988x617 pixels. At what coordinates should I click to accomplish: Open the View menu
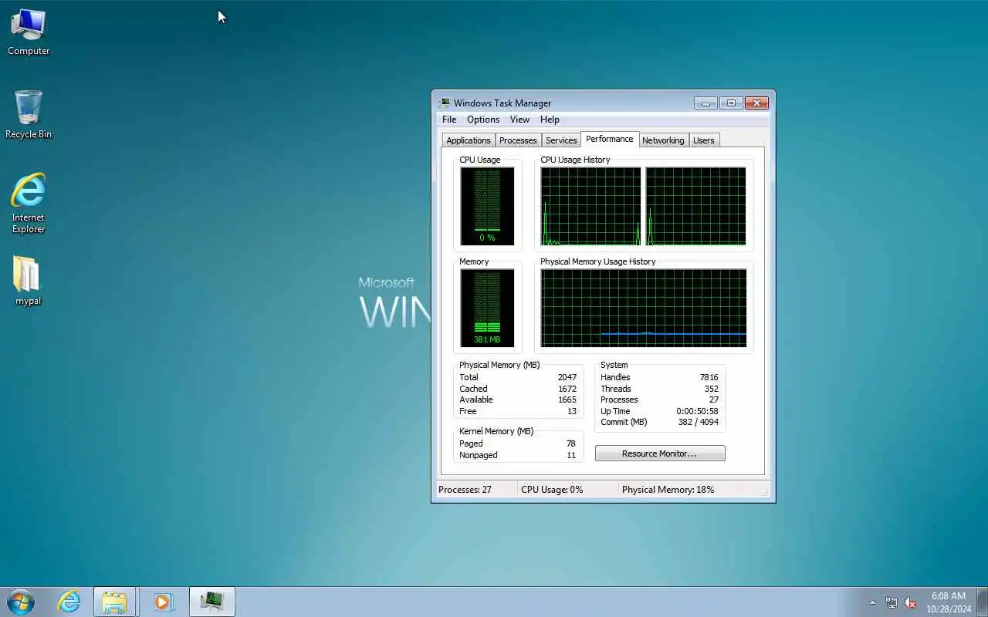(x=519, y=120)
